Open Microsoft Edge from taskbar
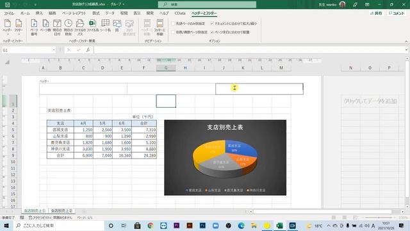This screenshot has height=231, width=410. pyautogui.click(x=241, y=225)
